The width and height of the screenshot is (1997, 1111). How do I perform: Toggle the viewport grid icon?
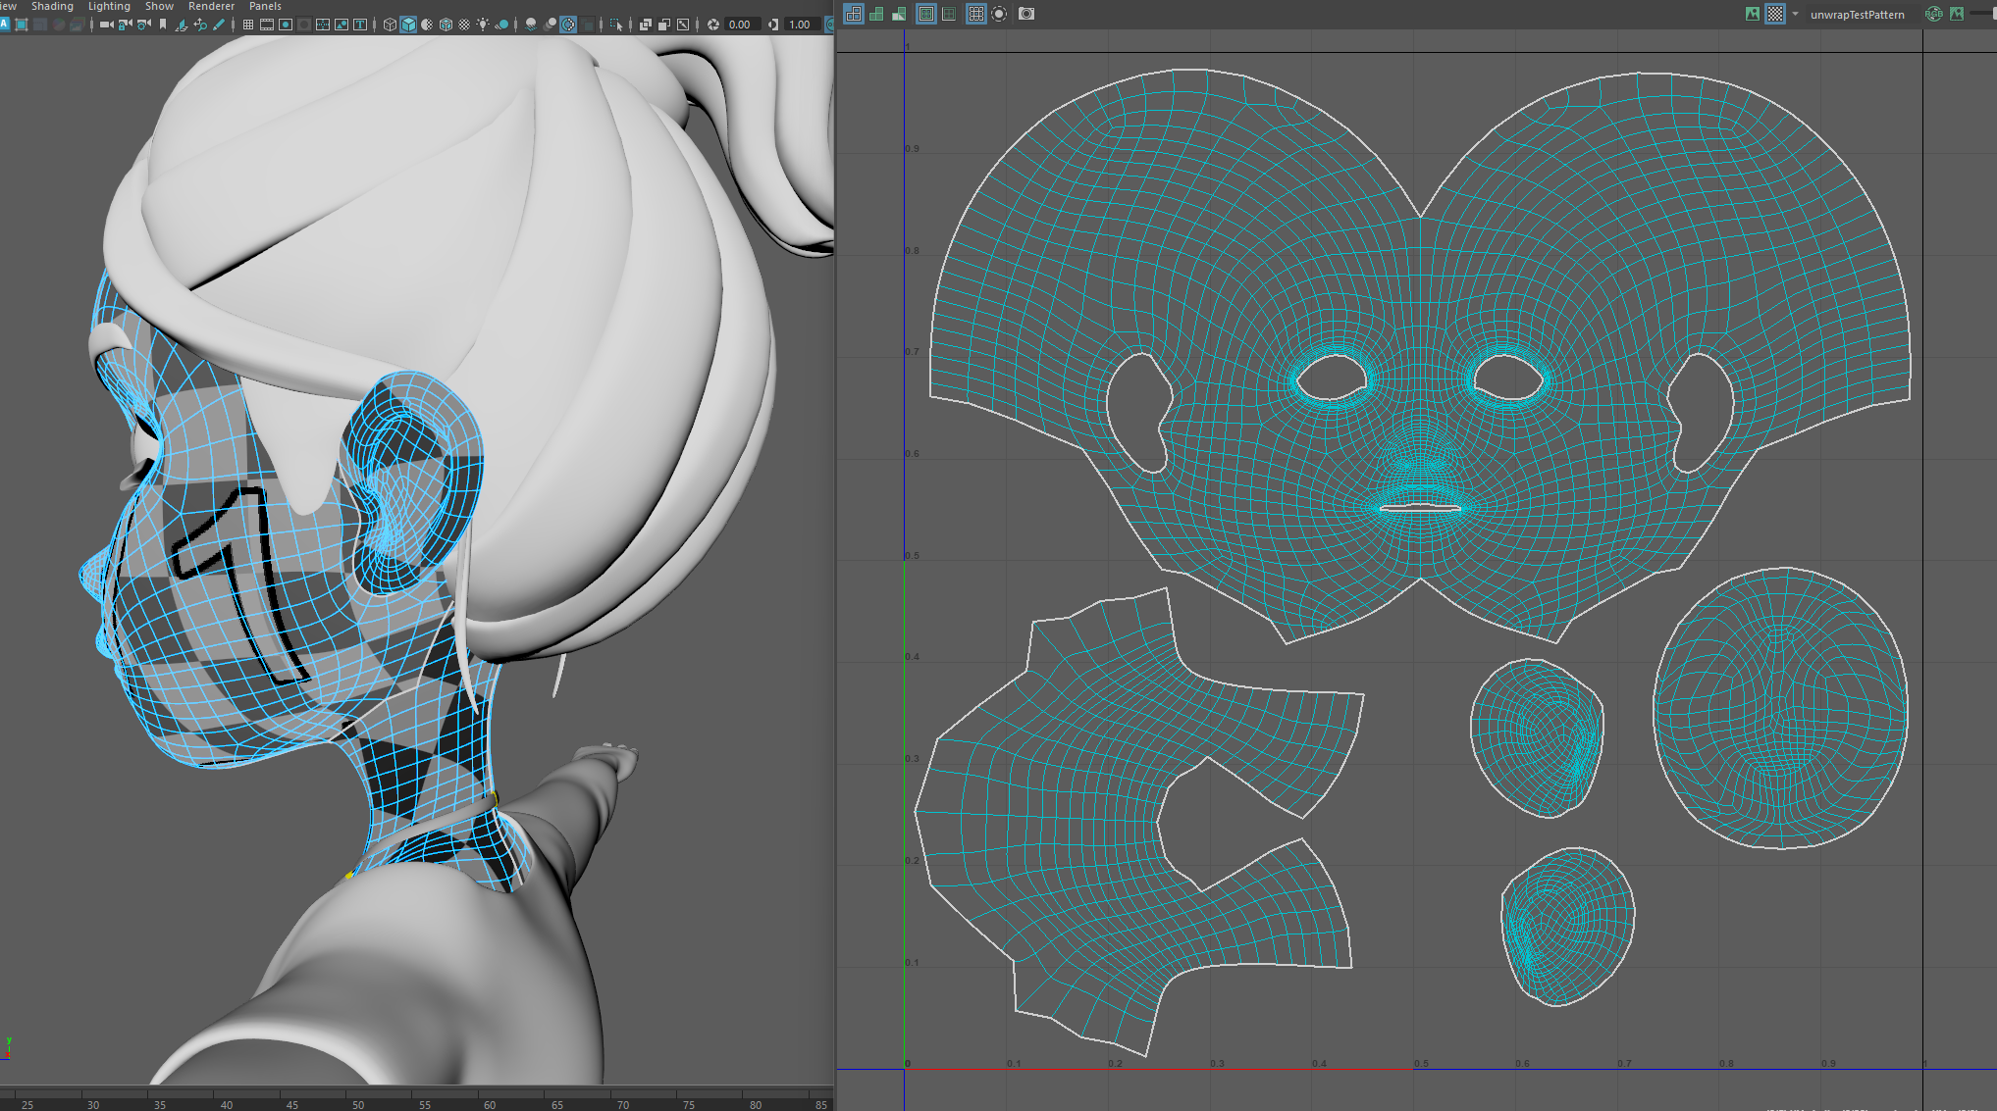[x=248, y=25]
